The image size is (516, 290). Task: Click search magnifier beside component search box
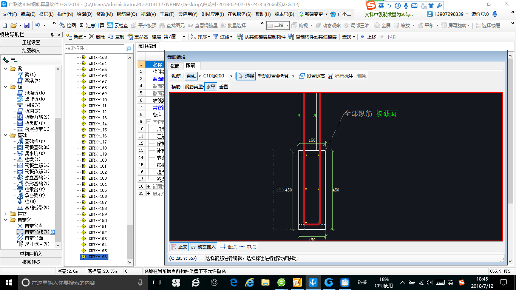[129, 48]
